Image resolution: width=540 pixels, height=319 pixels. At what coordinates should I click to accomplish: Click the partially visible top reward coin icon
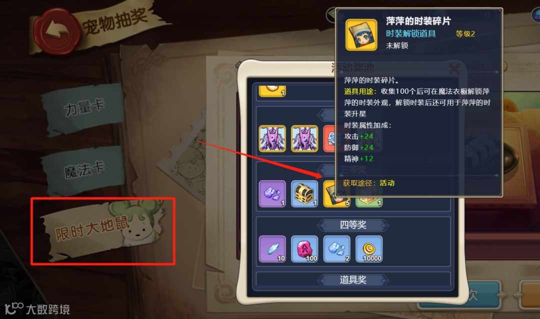coord(272,91)
